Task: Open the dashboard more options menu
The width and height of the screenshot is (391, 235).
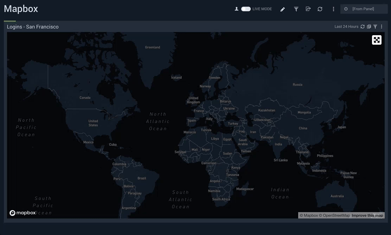Action: pos(333,9)
